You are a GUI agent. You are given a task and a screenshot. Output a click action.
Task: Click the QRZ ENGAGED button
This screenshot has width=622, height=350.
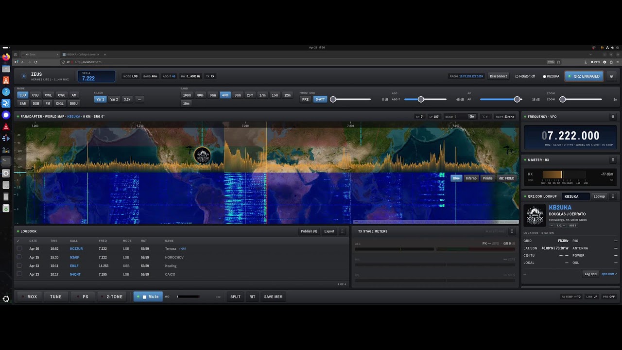pyautogui.click(x=584, y=76)
